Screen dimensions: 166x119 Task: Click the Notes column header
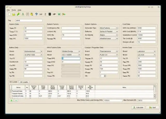pos(124,87)
